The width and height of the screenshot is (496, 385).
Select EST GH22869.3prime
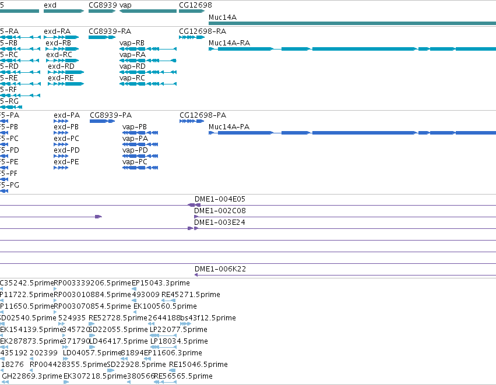pyautogui.click(x=32, y=376)
